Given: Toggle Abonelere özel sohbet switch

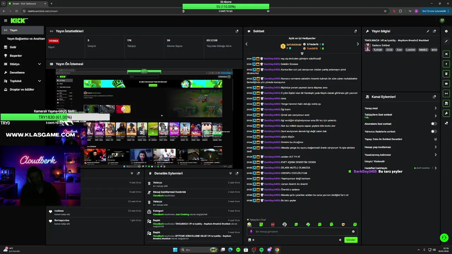Looking at the screenshot, I should 434,124.
